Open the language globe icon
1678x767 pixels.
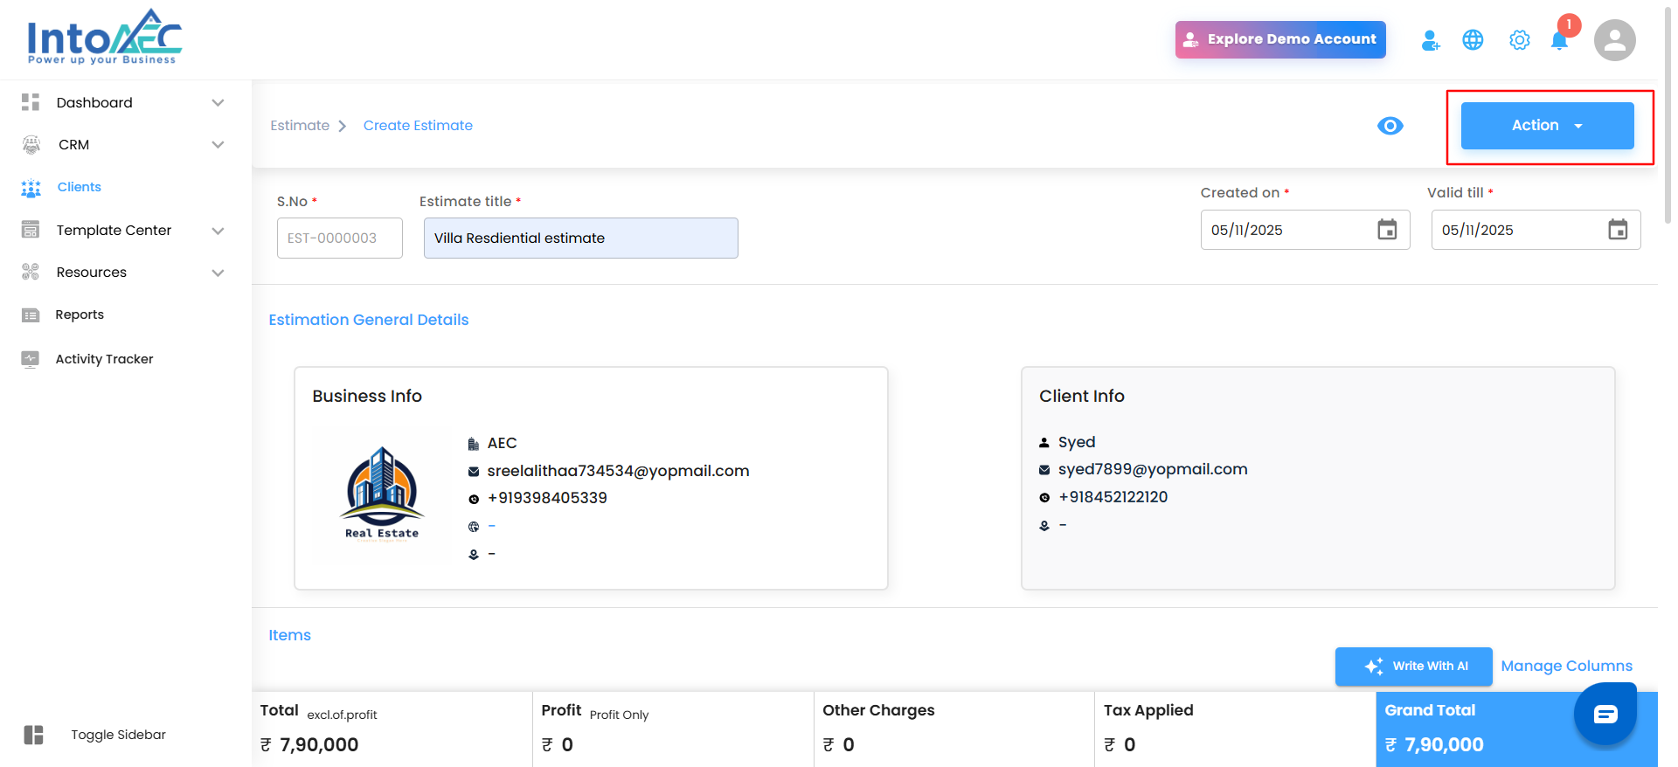pyautogui.click(x=1473, y=40)
